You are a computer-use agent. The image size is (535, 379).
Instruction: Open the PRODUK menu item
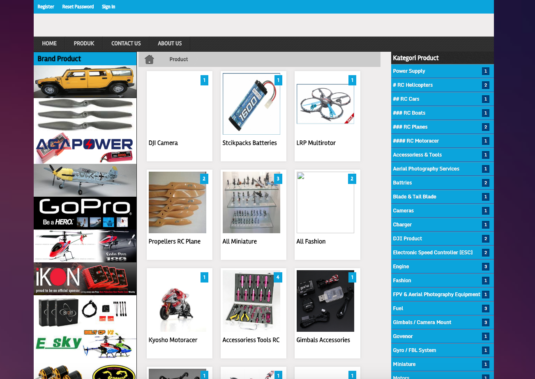84,44
